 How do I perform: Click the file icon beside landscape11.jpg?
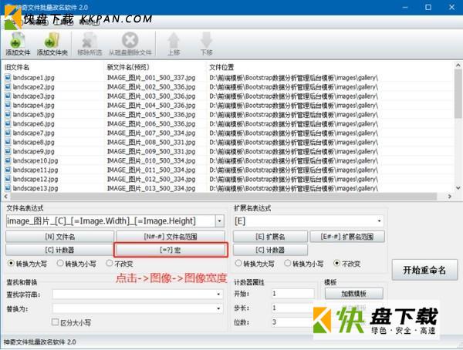point(8,170)
